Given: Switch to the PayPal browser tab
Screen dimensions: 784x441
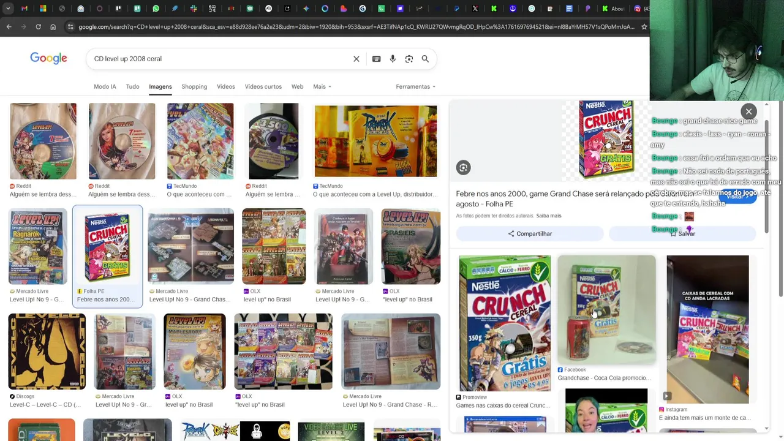Looking at the screenshot, I should pyautogui.click(x=456, y=9).
